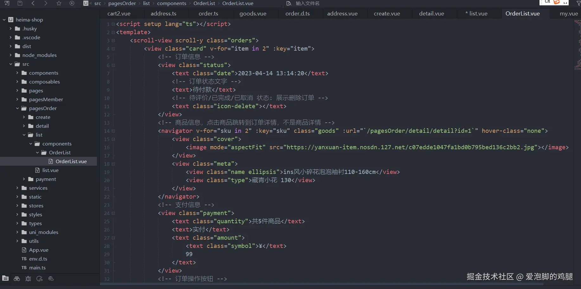The height and width of the screenshot is (289, 581).
Task: Click the TS icon beside env.d.ts
Action: pos(24,259)
